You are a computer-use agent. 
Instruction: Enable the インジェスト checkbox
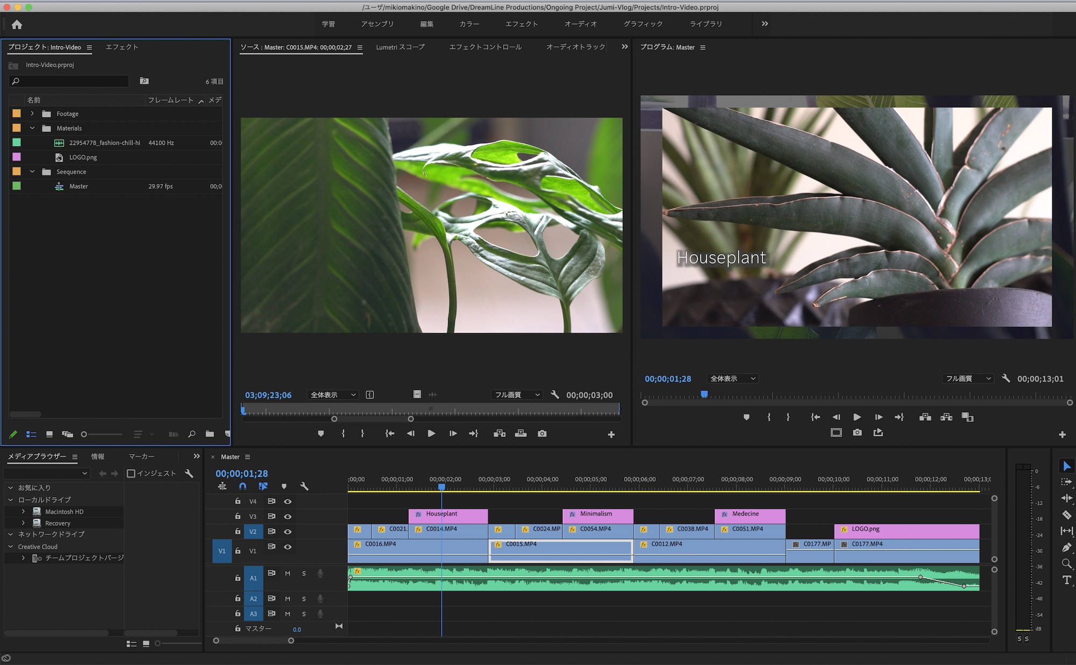pos(131,473)
